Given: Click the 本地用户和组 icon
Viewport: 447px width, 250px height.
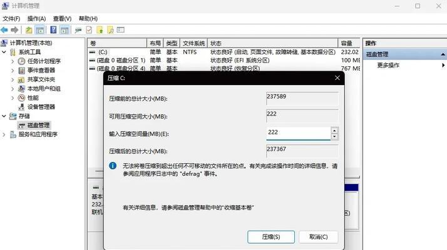Looking at the screenshot, I should click(21, 89).
